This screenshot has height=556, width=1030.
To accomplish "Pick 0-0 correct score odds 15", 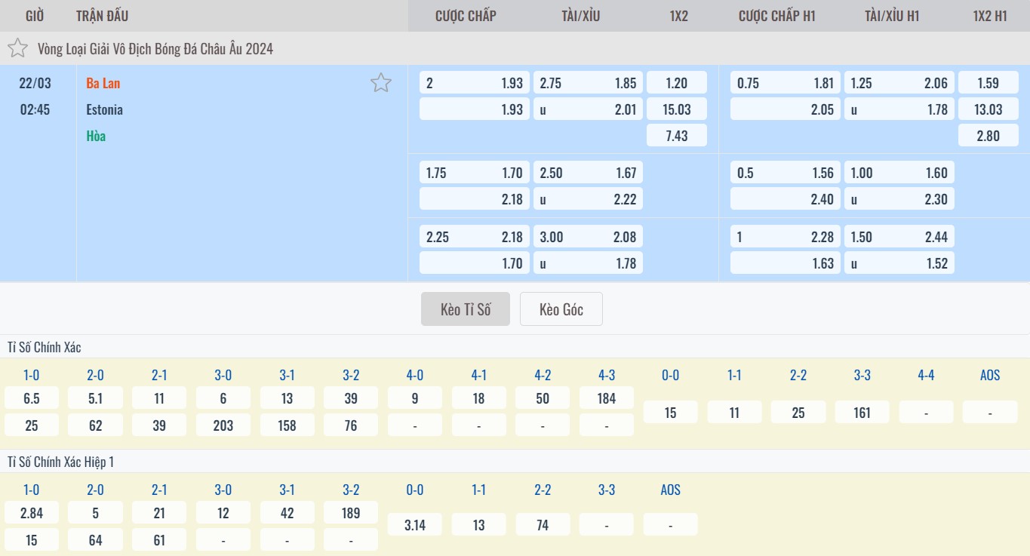I will (670, 412).
